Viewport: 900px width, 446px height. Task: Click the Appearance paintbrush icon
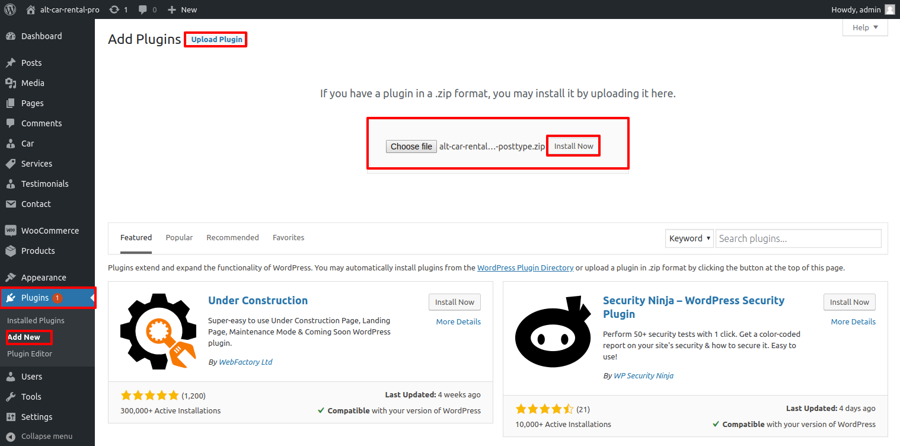(x=11, y=278)
